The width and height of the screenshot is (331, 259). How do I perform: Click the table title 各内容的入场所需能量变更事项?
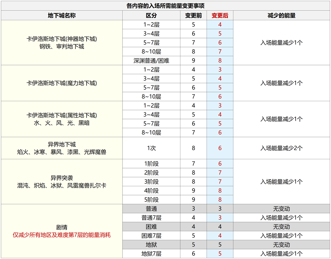(x=165, y=6)
